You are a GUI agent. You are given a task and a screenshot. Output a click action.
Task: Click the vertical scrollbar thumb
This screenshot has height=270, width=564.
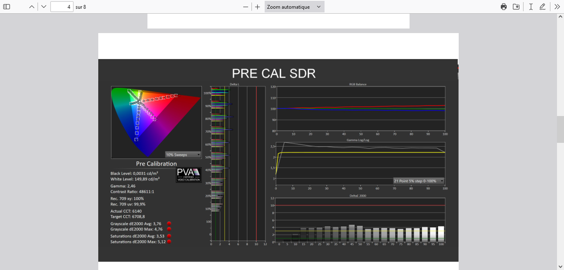click(560, 129)
